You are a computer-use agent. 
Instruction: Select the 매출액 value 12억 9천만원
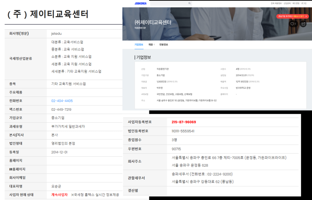(x=242, y=82)
